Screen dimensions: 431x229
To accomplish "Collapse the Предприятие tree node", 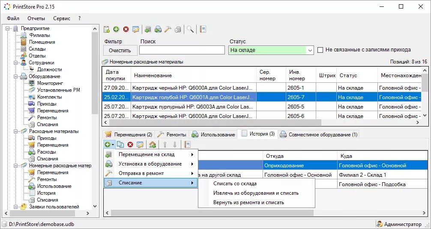I will click(x=7, y=28).
